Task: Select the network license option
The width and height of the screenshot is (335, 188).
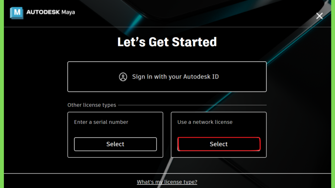Action: (x=219, y=144)
